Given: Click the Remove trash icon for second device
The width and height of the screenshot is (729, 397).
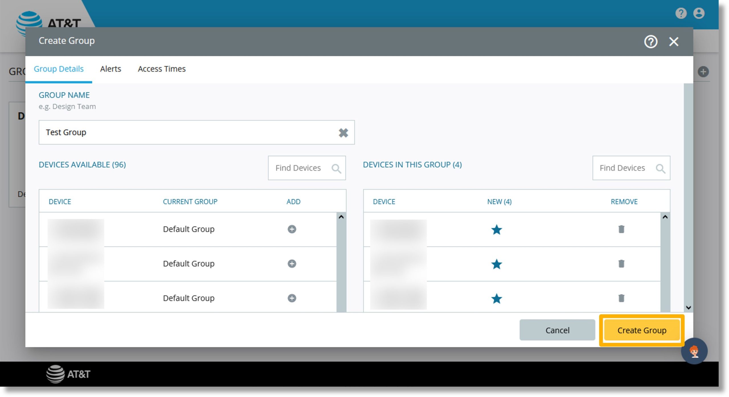Looking at the screenshot, I should click(x=622, y=264).
